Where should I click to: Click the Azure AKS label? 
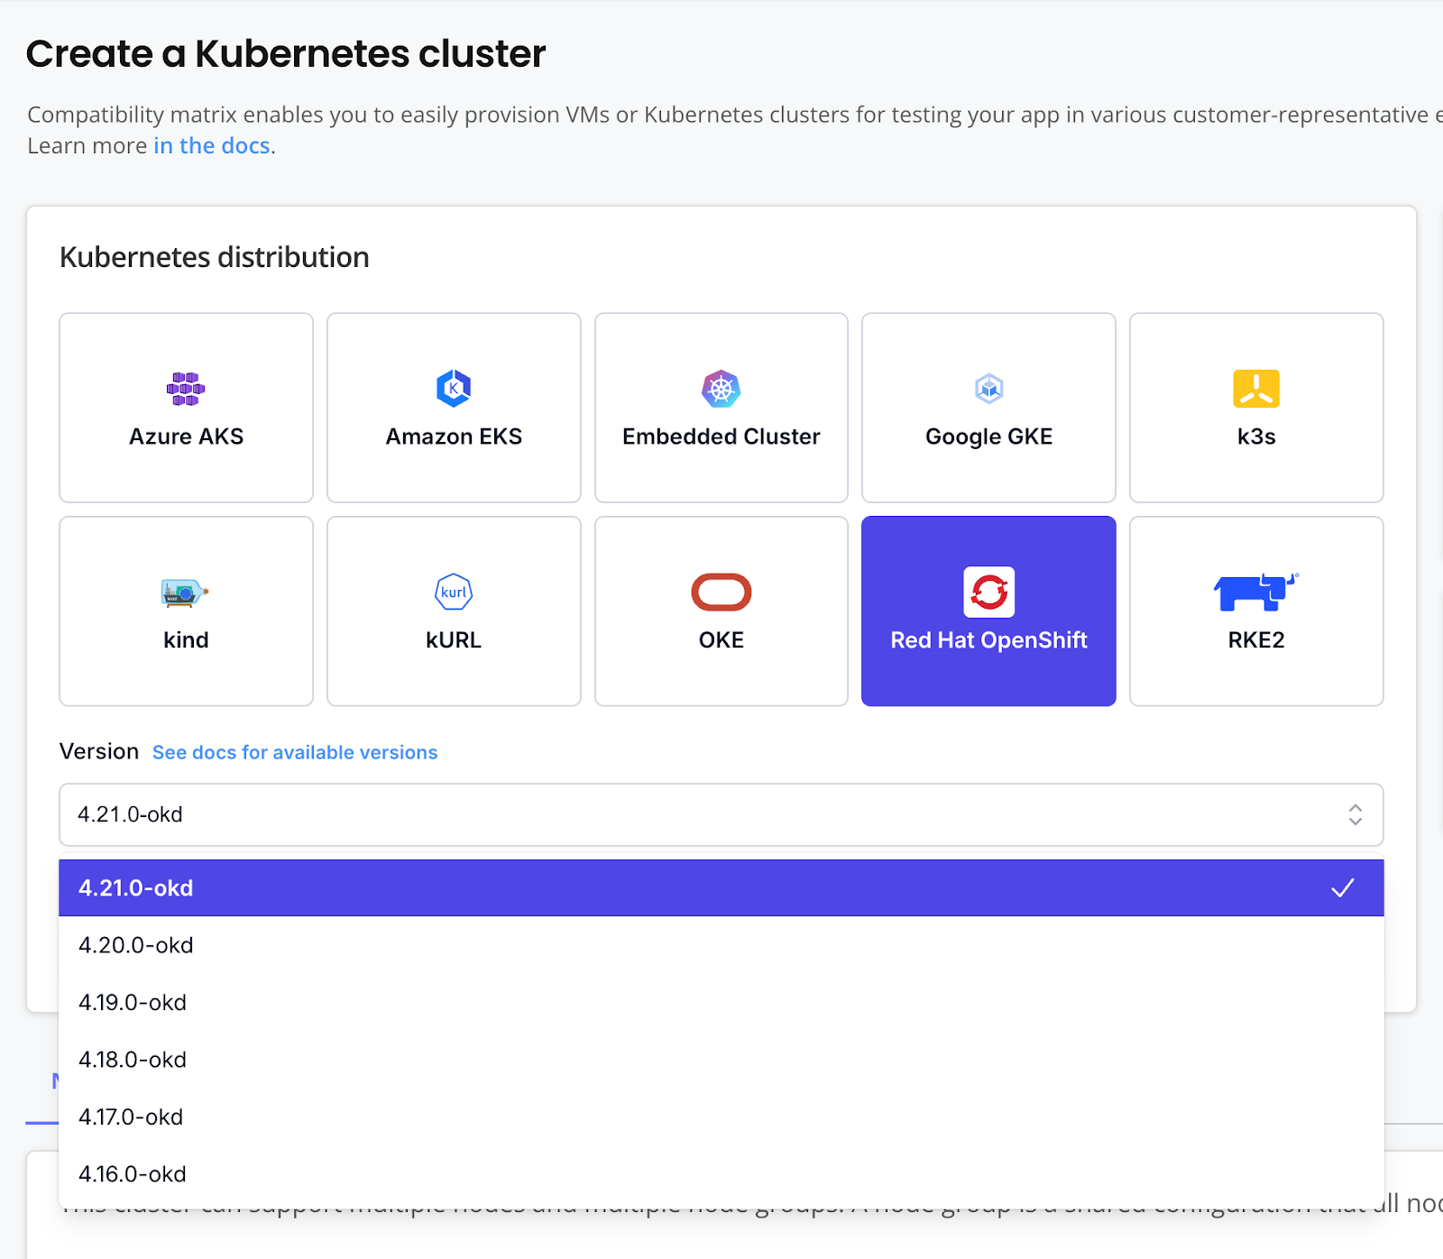(186, 437)
